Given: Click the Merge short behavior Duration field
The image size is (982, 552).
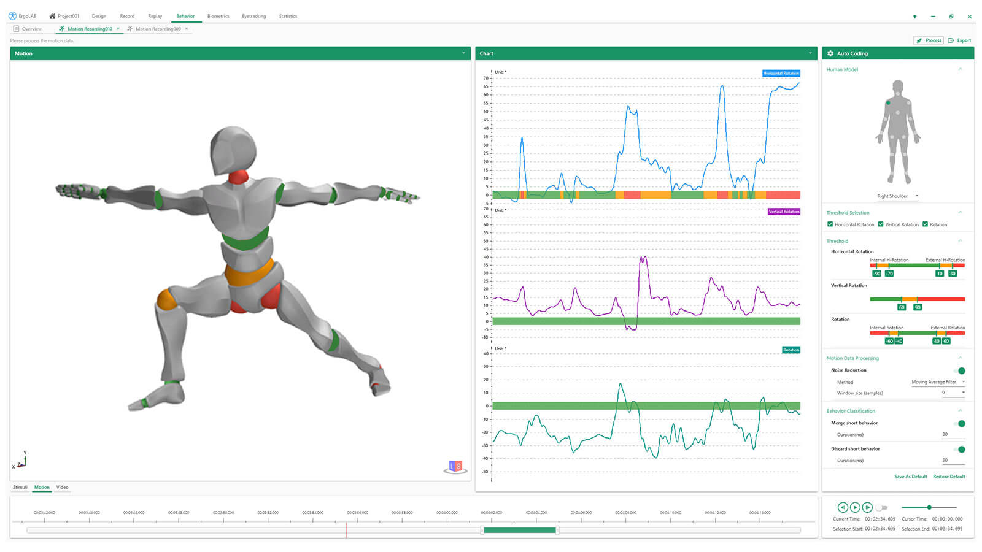Looking at the screenshot, I should point(953,435).
